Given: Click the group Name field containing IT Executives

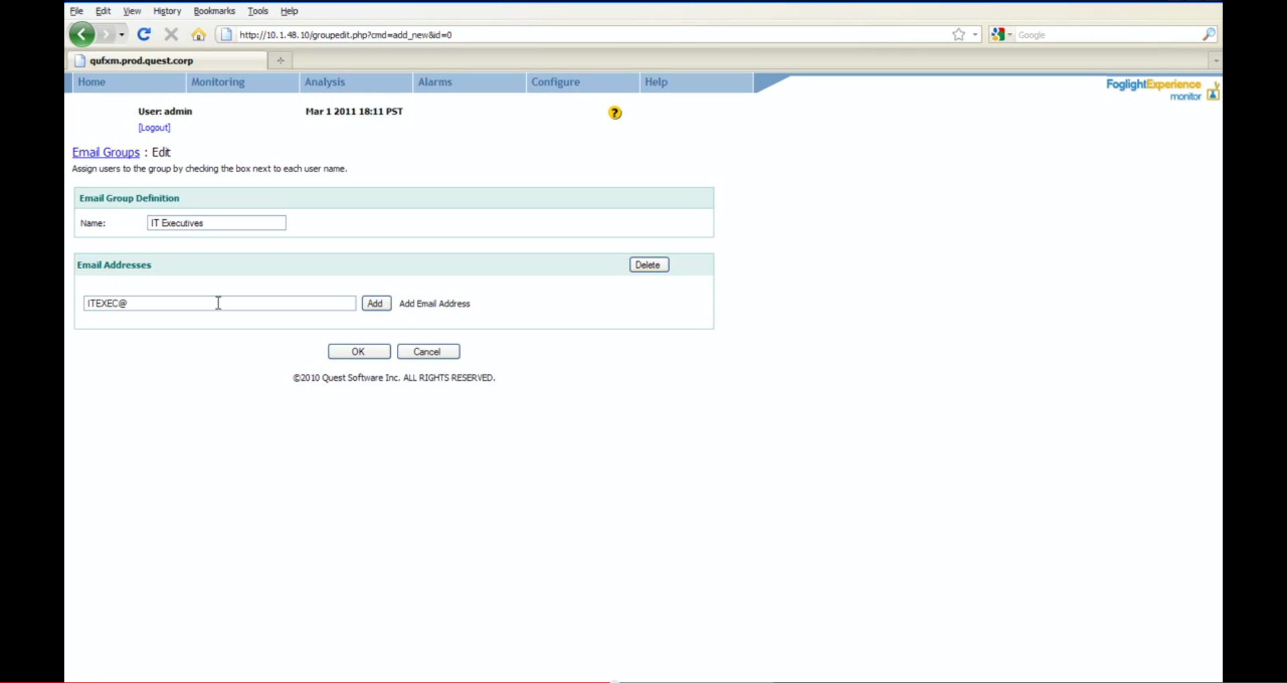Looking at the screenshot, I should click(x=217, y=223).
